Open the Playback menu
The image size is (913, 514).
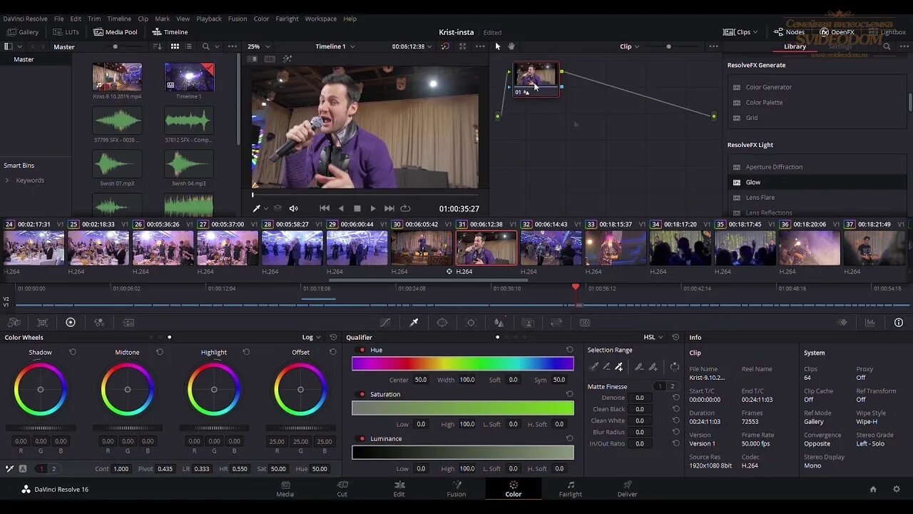(x=209, y=19)
